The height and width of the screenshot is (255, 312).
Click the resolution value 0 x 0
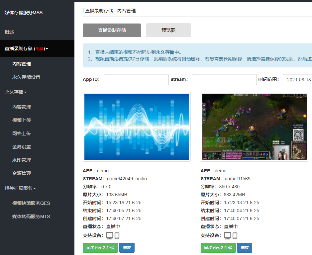[106, 187]
